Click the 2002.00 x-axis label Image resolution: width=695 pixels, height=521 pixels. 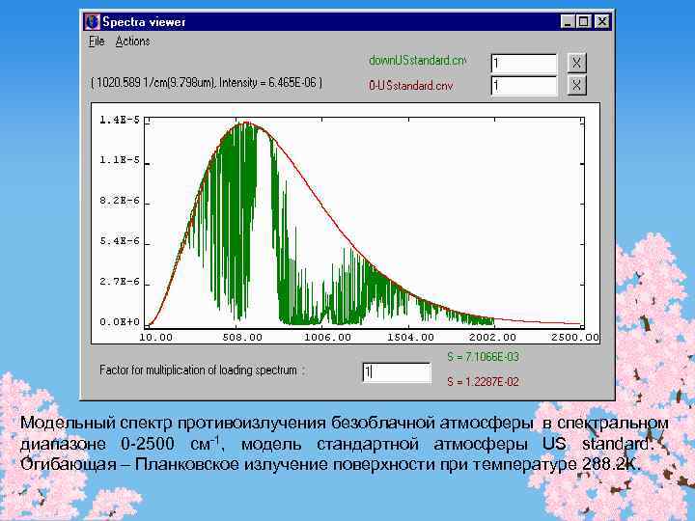(492, 337)
